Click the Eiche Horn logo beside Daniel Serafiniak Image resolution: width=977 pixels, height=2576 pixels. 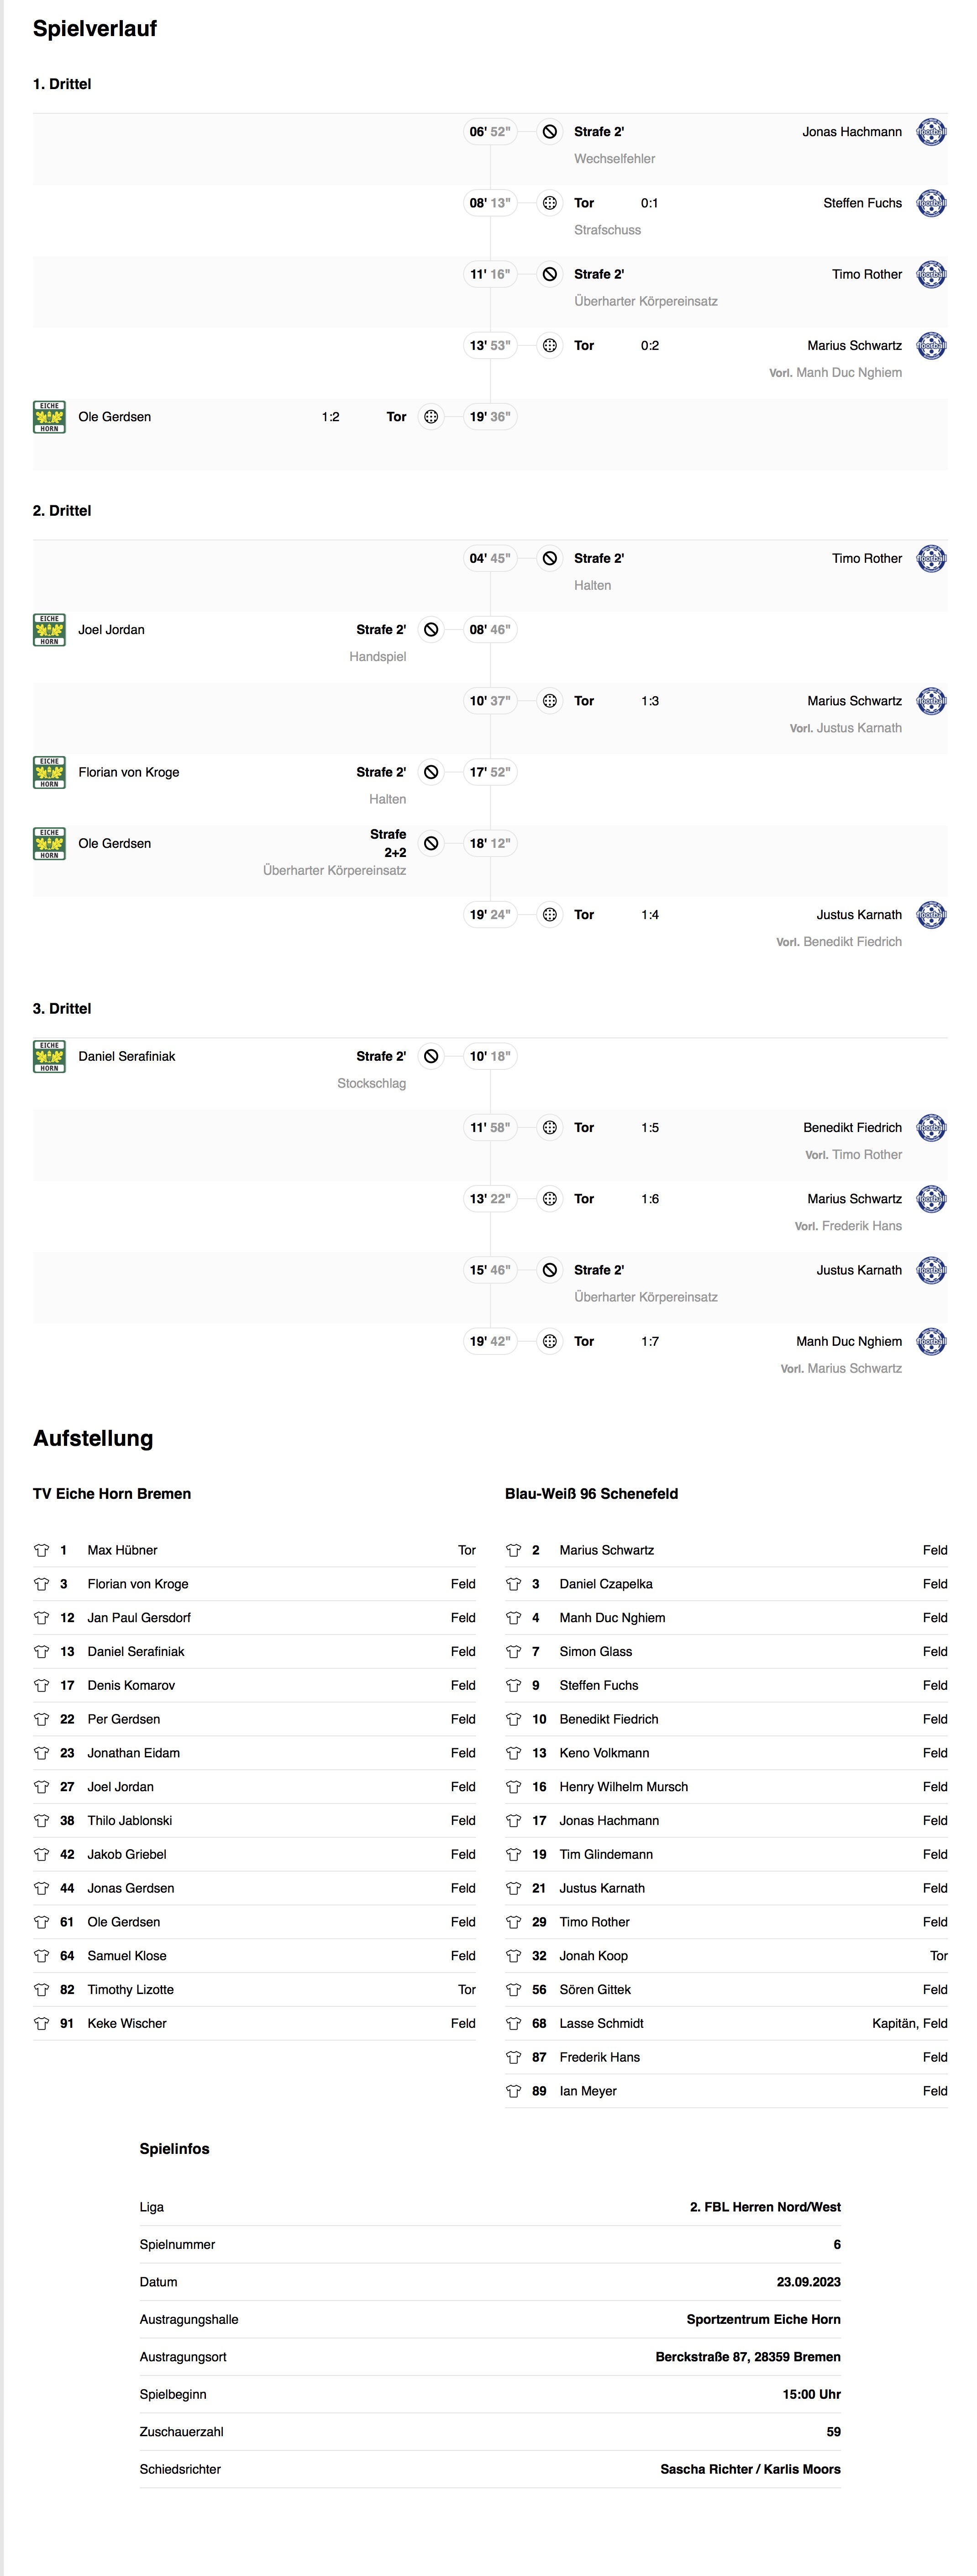click(49, 1057)
